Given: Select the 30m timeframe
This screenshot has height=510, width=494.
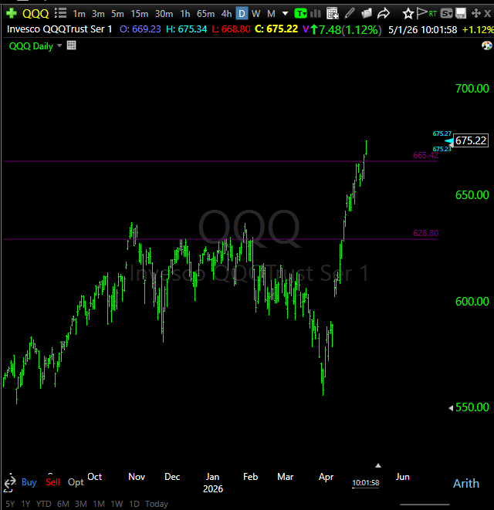Looking at the screenshot, I should point(164,14).
